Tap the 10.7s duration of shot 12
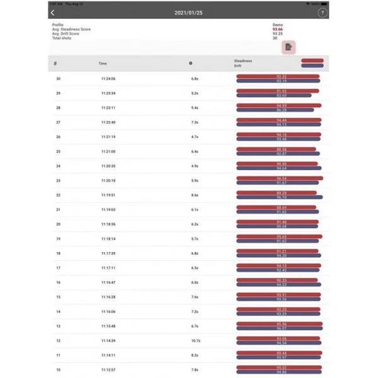This screenshot has width=378, height=378. [195, 341]
